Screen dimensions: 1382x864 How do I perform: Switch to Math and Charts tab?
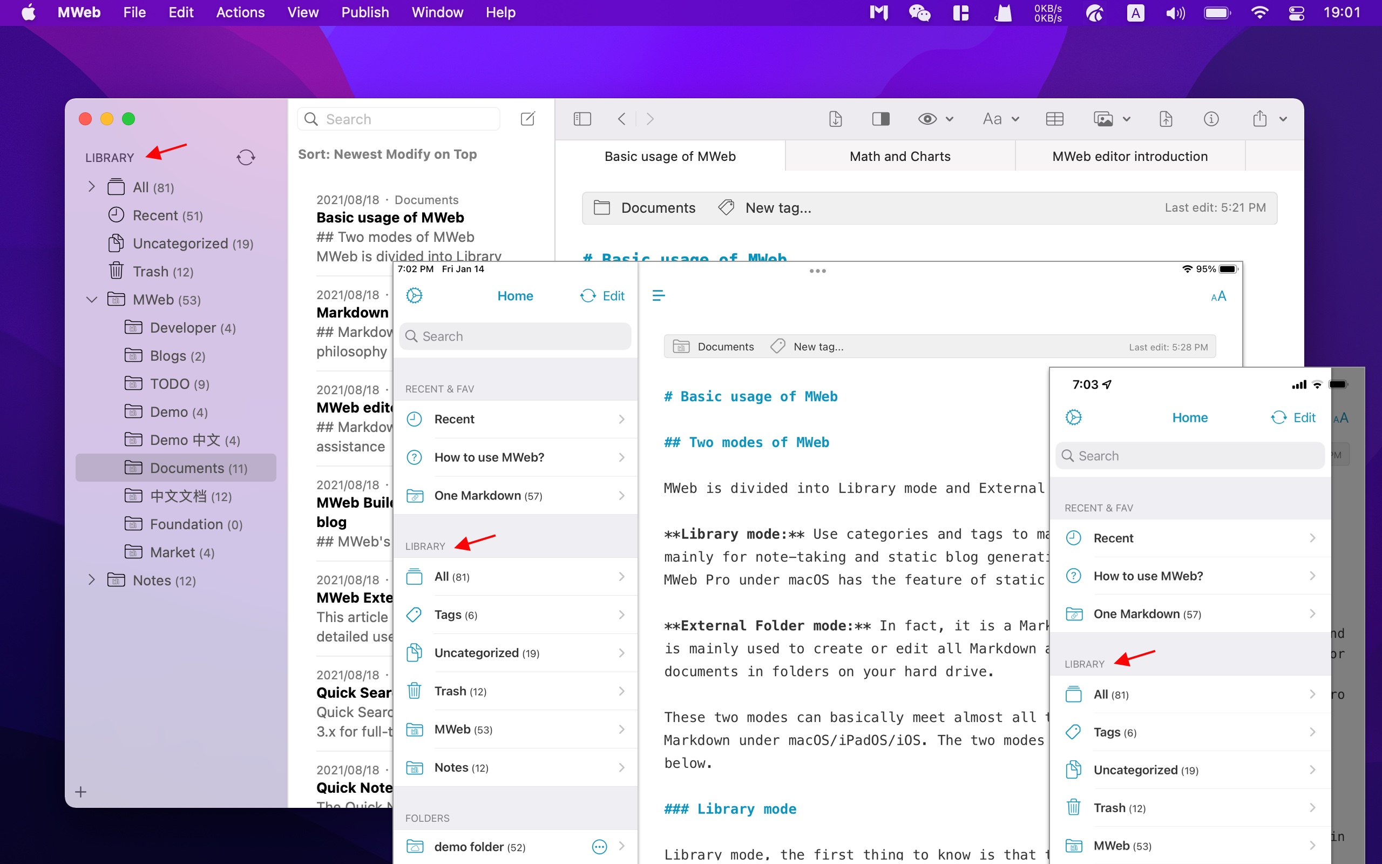click(899, 157)
